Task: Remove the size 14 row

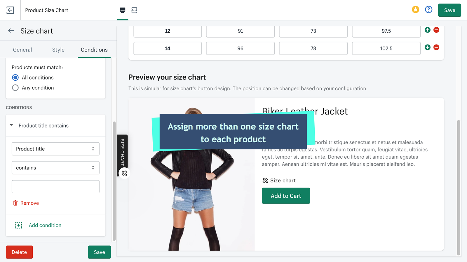Action: 436,47
